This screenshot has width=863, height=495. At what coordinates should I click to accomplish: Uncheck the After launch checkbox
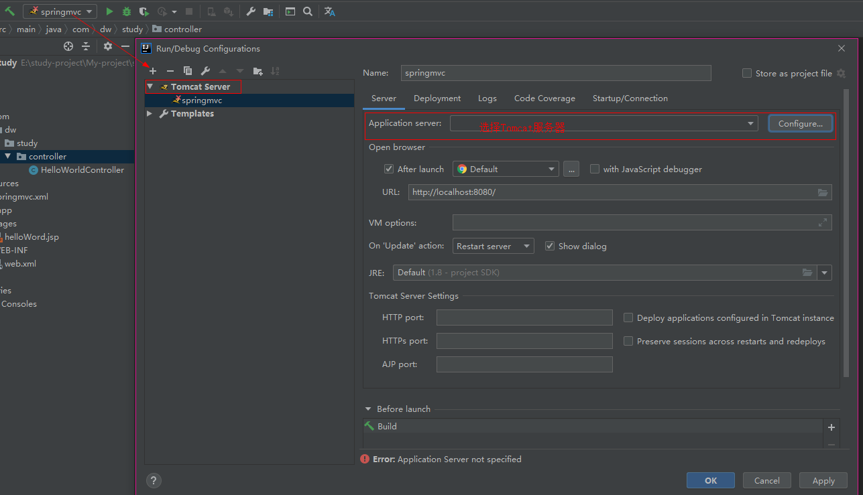389,169
